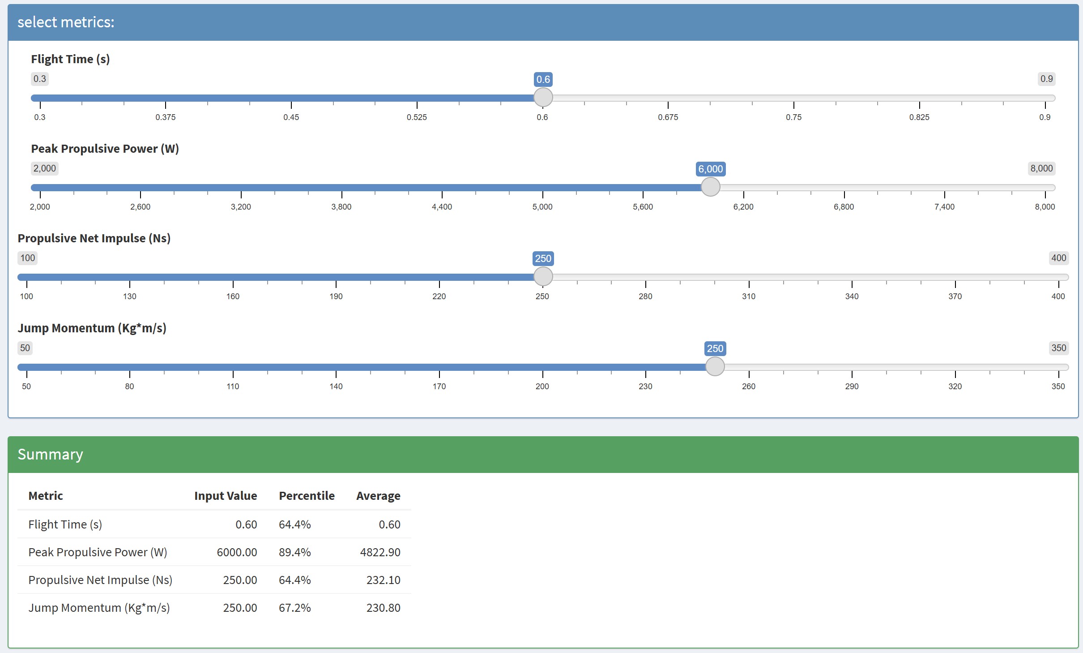Screen dimensions: 1083x653
Task: Click the 6000.00 input value cell
Action: 237,552
